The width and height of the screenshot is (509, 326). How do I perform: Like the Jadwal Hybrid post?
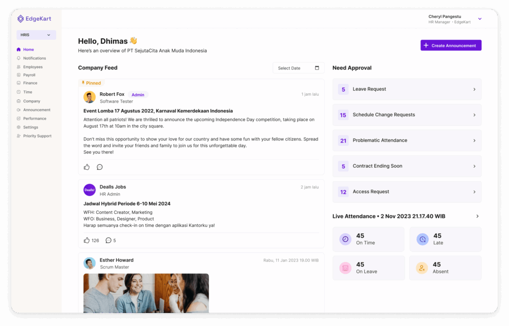(x=86, y=241)
